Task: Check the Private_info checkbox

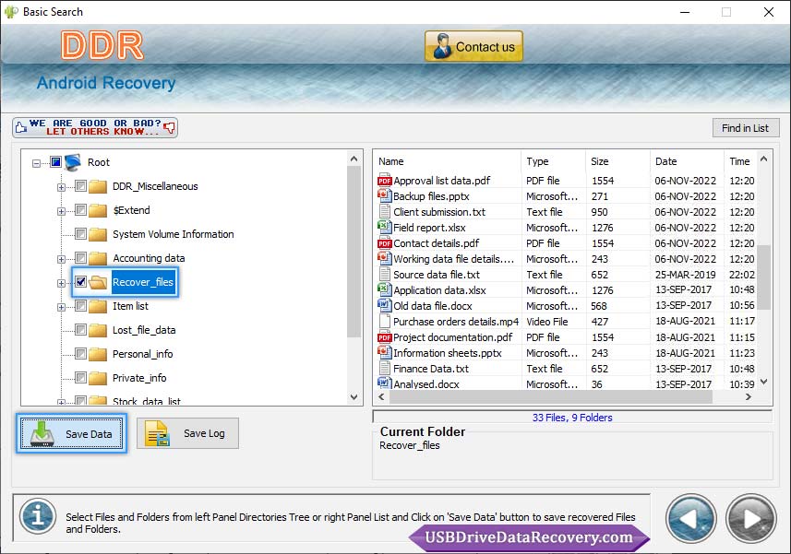Action: (80, 377)
